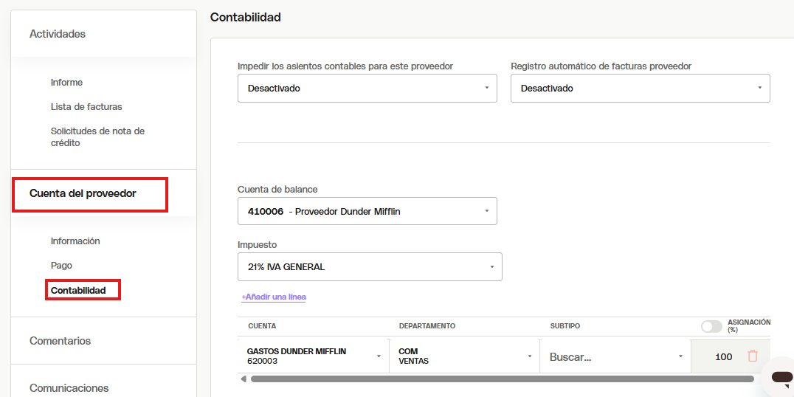
Task: Open the Impedir los asientos contables dropdown
Action: coord(367,88)
